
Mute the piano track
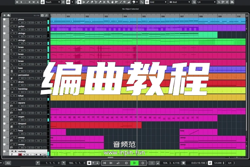pos(12,19)
